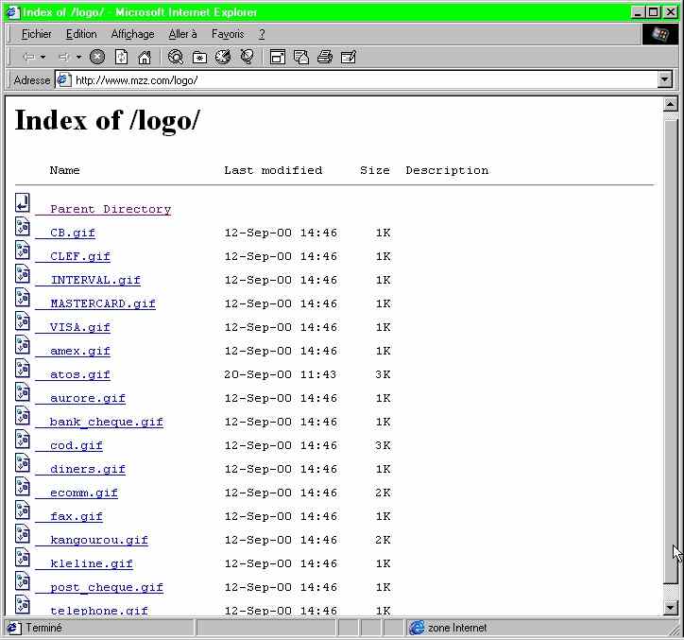Click the zone Internet globe status icon
684x640 pixels.
417,628
